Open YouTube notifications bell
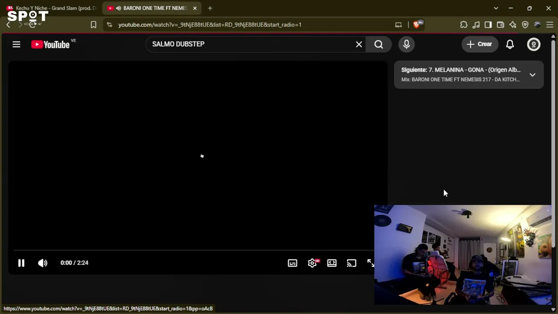Screen dimensions: 558x314 [510, 44]
